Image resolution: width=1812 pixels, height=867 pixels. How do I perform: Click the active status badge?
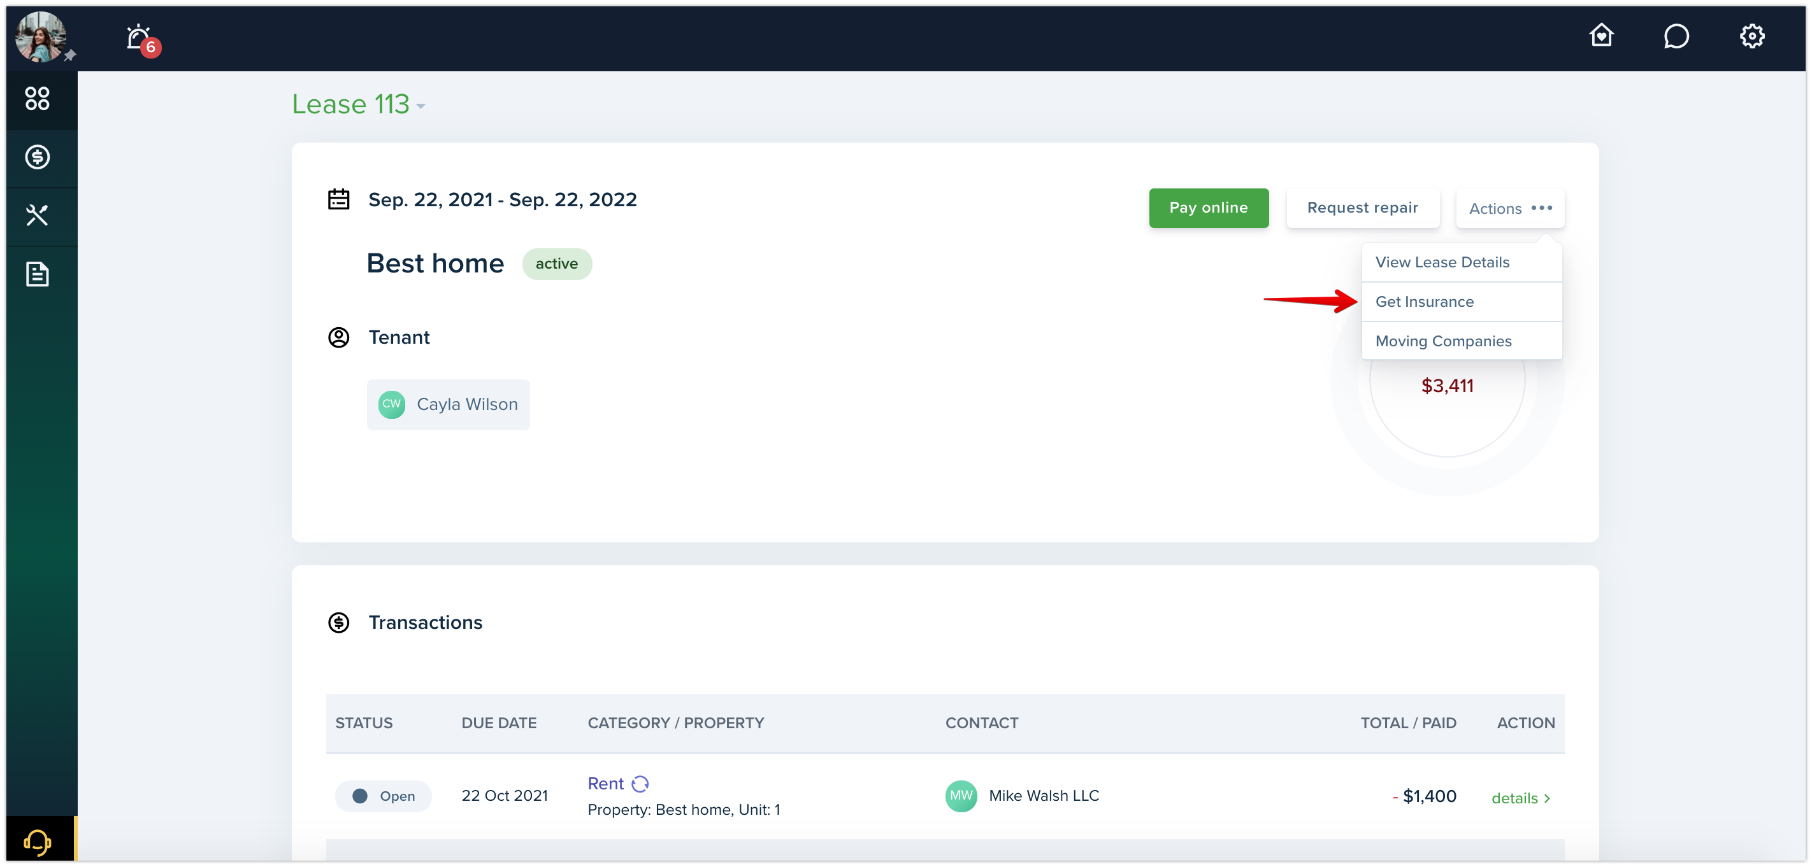[556, 264]
